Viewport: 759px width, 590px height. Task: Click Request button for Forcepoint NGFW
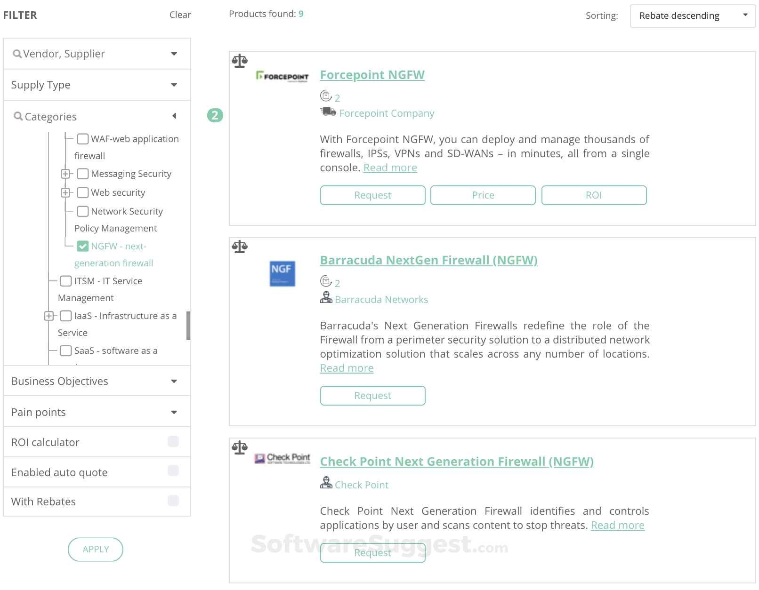click(373, 195)
